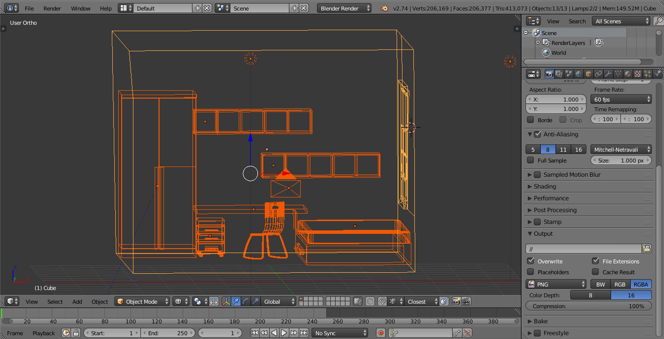The image size is (664, 339).
Task: Open the Texture properties tab (checker icon)
Action: tap(637, 74)
